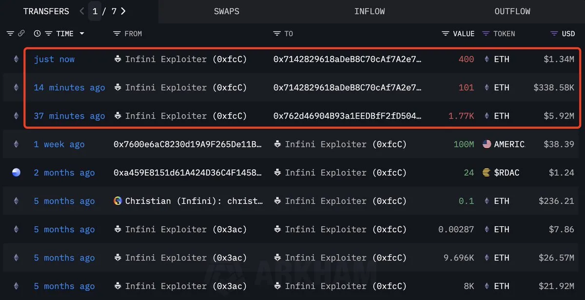The width and height of the screenshot is (585, 300).
Task: Switch to the OUTFLOW tab
Action: coord(512,11)
